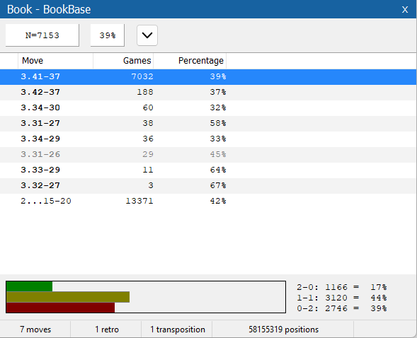Click the N=7153 button
The height and width of the screenshot is (338, 417).
coord(42,35)
